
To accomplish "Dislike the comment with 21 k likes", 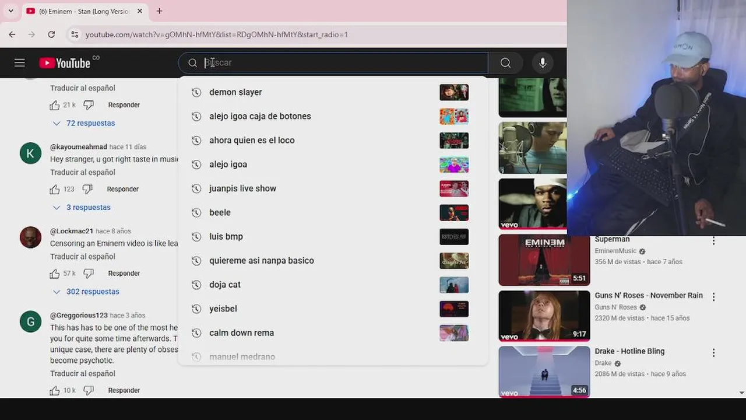I will tap(89, 105).
